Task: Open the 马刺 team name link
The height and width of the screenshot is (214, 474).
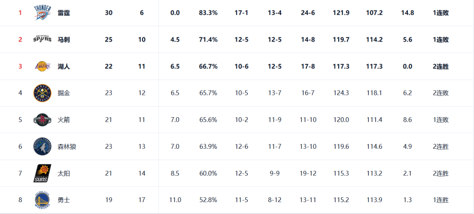Action: tap(64, 40)
